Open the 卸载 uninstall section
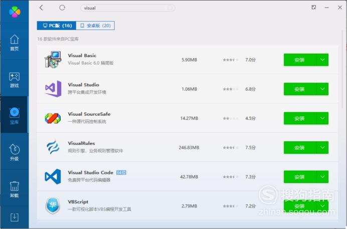Viewport: 347px width, 229px height. click(15, 189)
